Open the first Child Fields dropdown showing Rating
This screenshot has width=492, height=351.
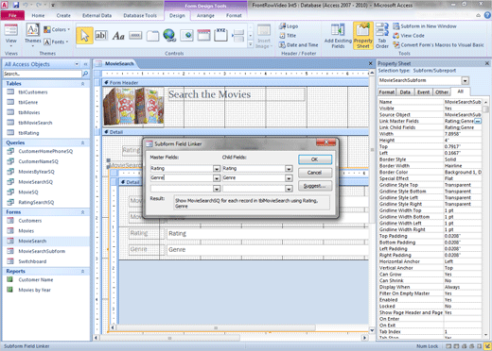pos(289,169)
